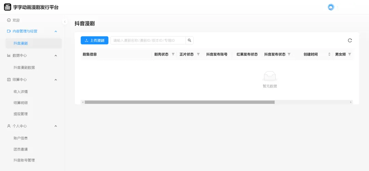Viewport: 369px width, 171px height.
Task: Click the search magnifier icon
Action: (189, 40)
